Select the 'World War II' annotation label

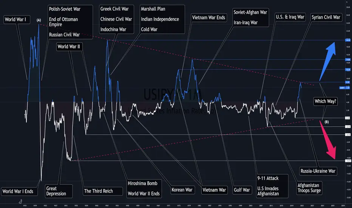pos(69,47)
